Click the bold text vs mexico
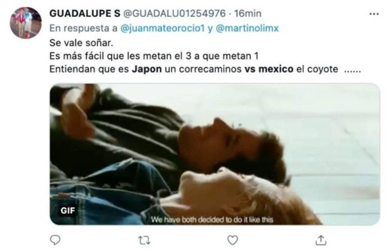This screenshot has height=249, width=390. (269, 70)
